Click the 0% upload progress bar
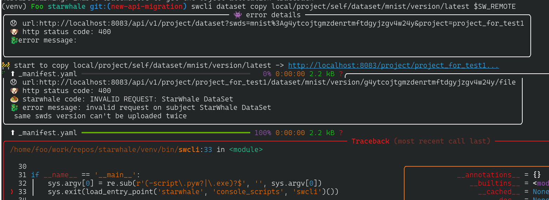 pos(166,74)
